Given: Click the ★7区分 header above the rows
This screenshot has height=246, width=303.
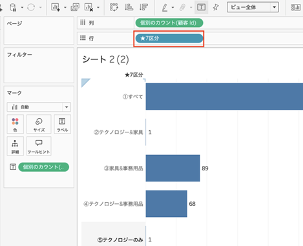Looking at the screenshot, I should point(134,75).
